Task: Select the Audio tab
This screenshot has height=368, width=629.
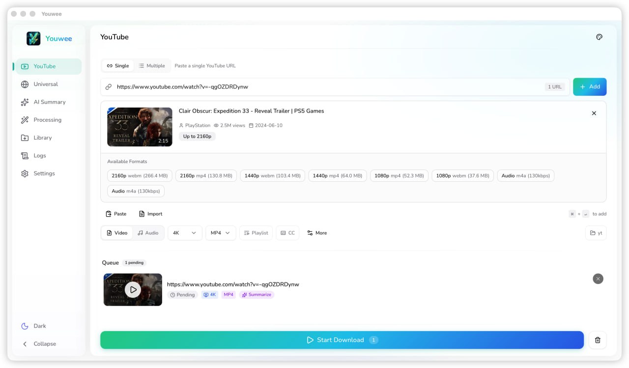Action: pos(148,233)
